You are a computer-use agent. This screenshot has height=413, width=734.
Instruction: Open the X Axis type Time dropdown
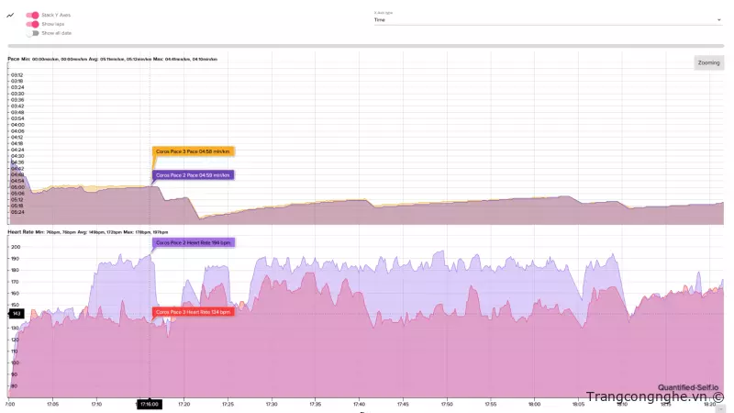coord(546,19)
